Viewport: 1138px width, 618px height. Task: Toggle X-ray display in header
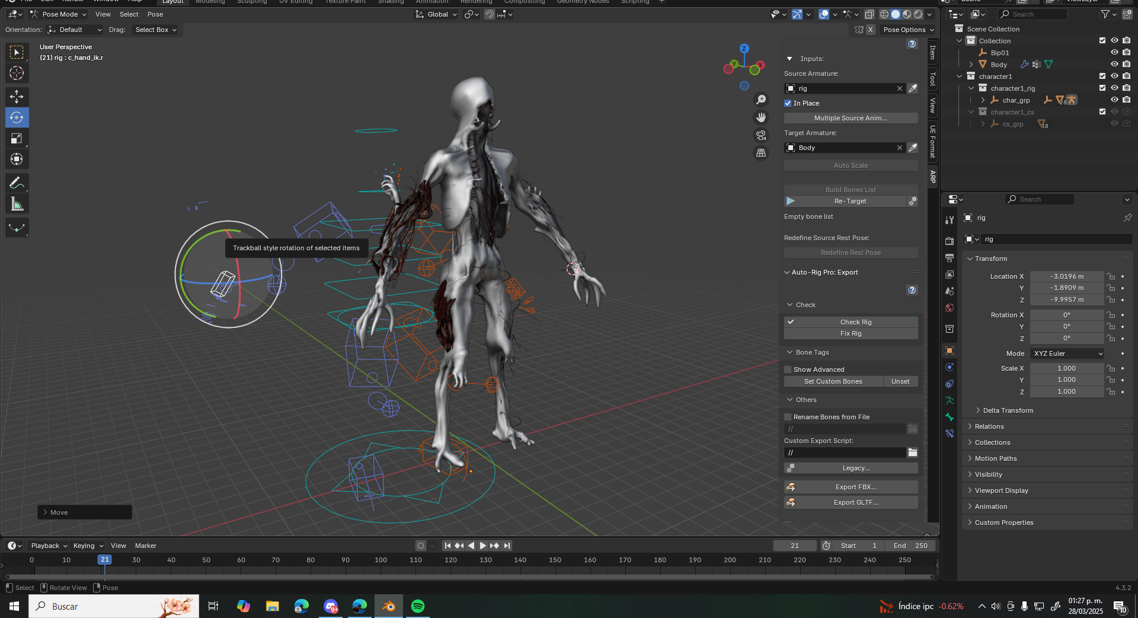click(x=869, y=14)
